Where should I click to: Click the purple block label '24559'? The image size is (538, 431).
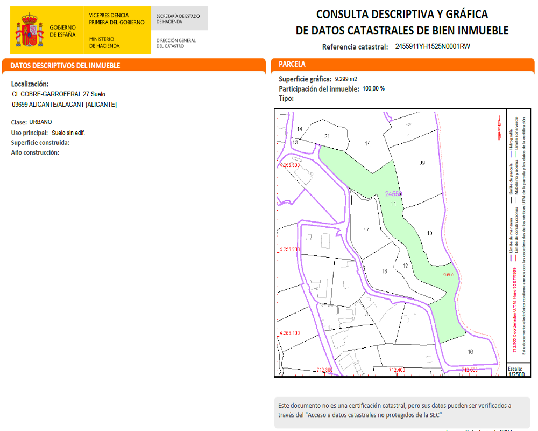tap(394, 194)
